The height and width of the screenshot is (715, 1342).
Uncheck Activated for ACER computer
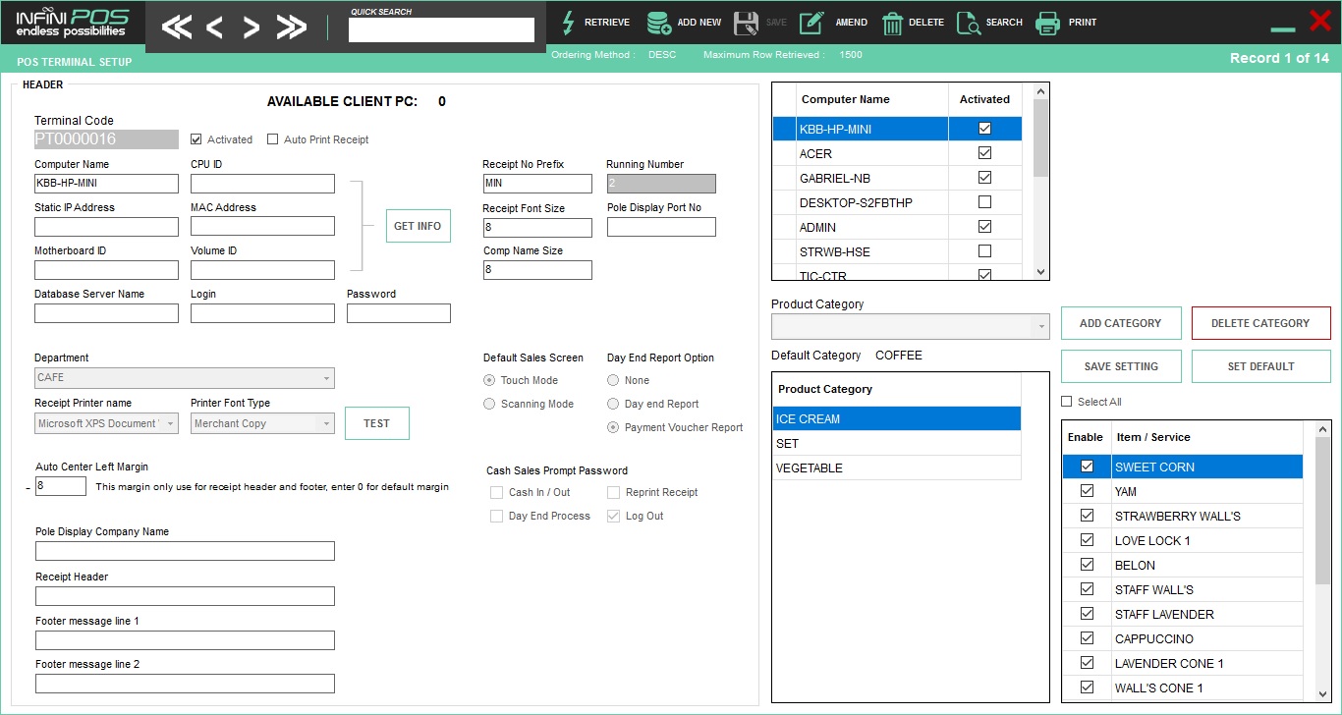tap(985, 153)
